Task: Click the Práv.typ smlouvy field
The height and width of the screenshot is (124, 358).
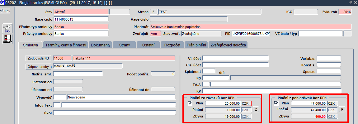Action: click(x=81, y=34)
